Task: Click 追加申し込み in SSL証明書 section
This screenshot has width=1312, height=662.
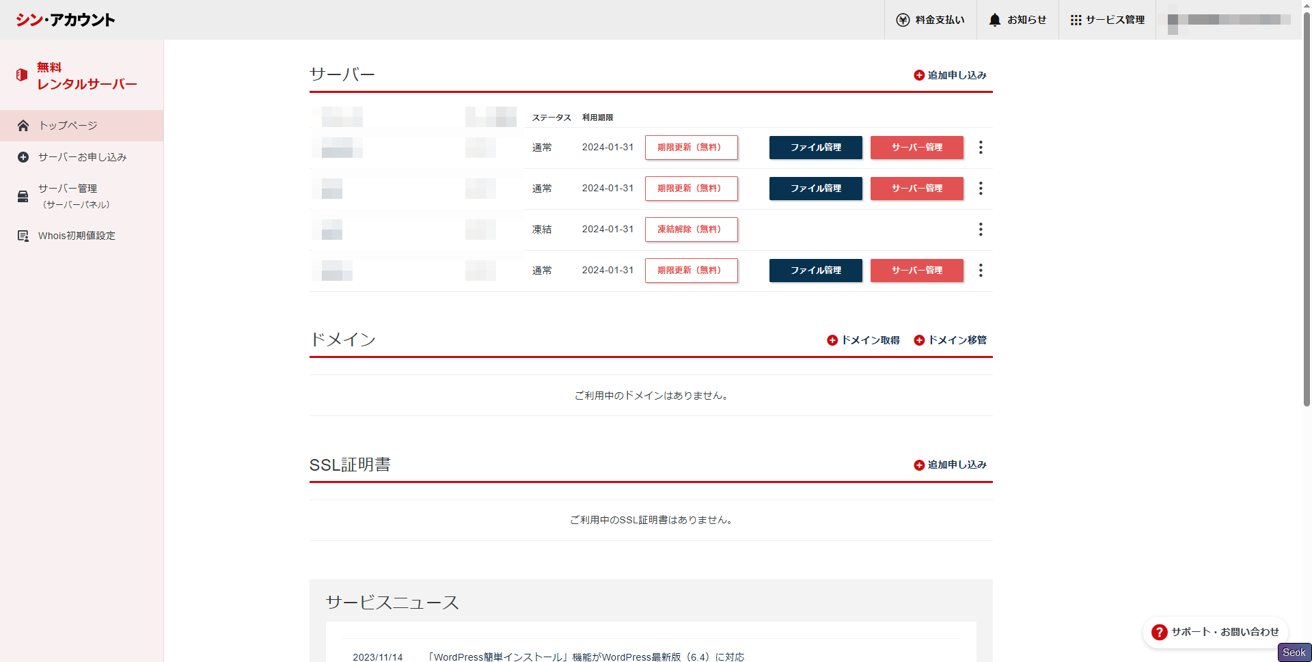Action: 951,465
